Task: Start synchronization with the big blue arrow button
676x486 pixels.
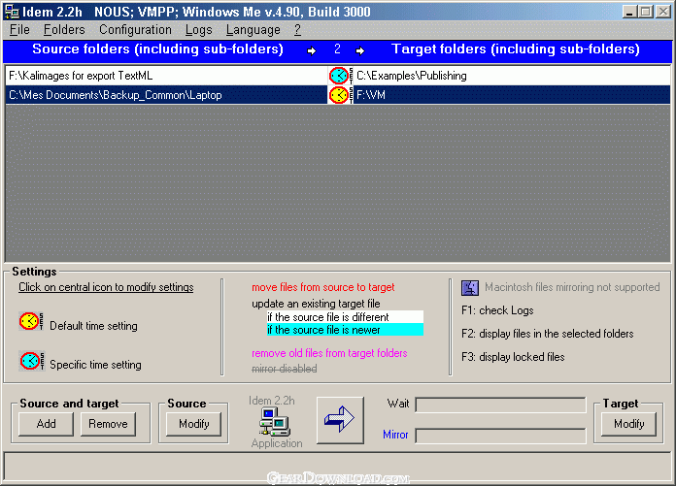Action: coord(340,420)
